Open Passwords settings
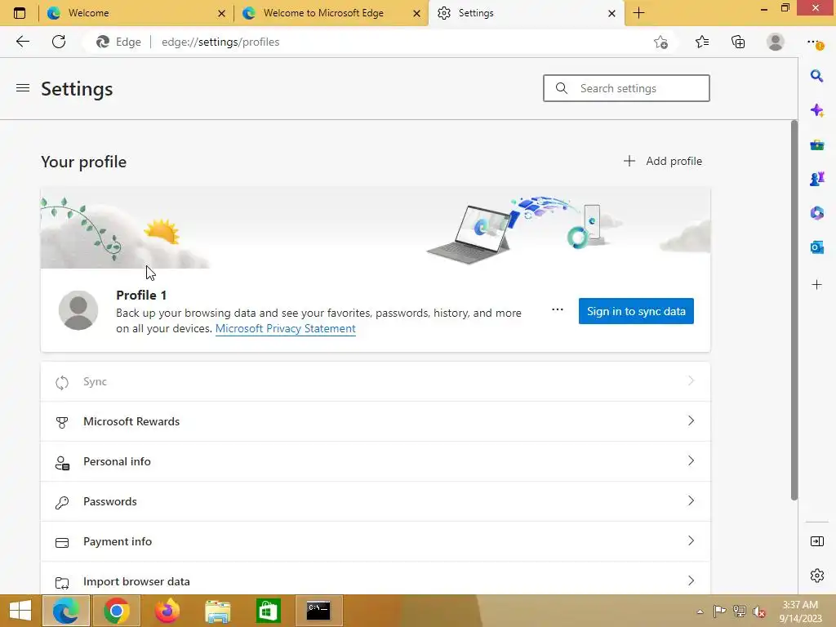This screenshot has height=627, width=836. pos(376,501)
